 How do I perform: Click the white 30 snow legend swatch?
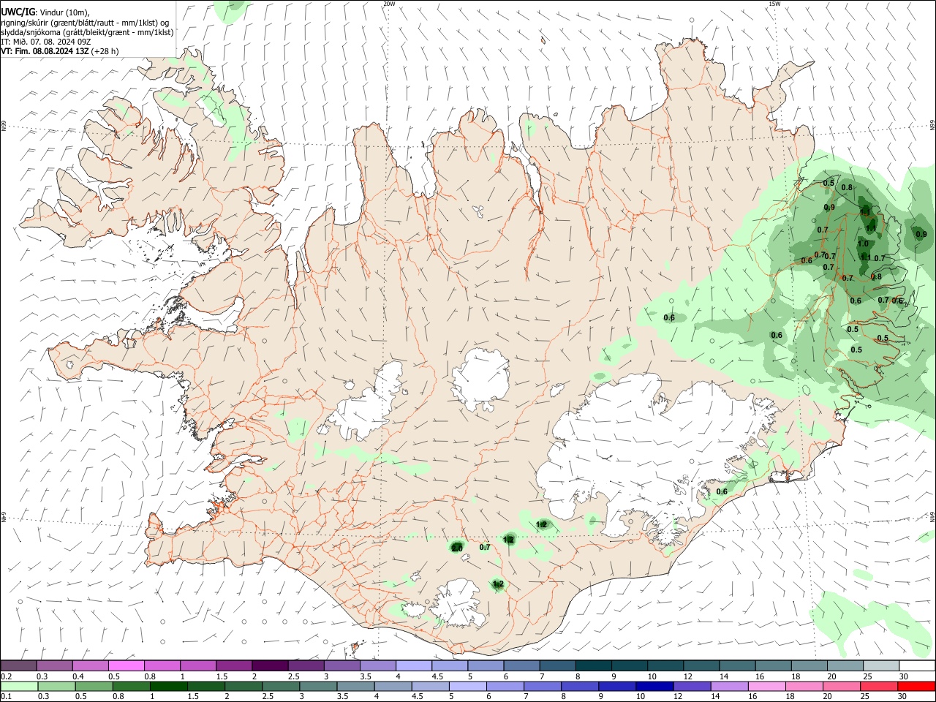(916, 665)
